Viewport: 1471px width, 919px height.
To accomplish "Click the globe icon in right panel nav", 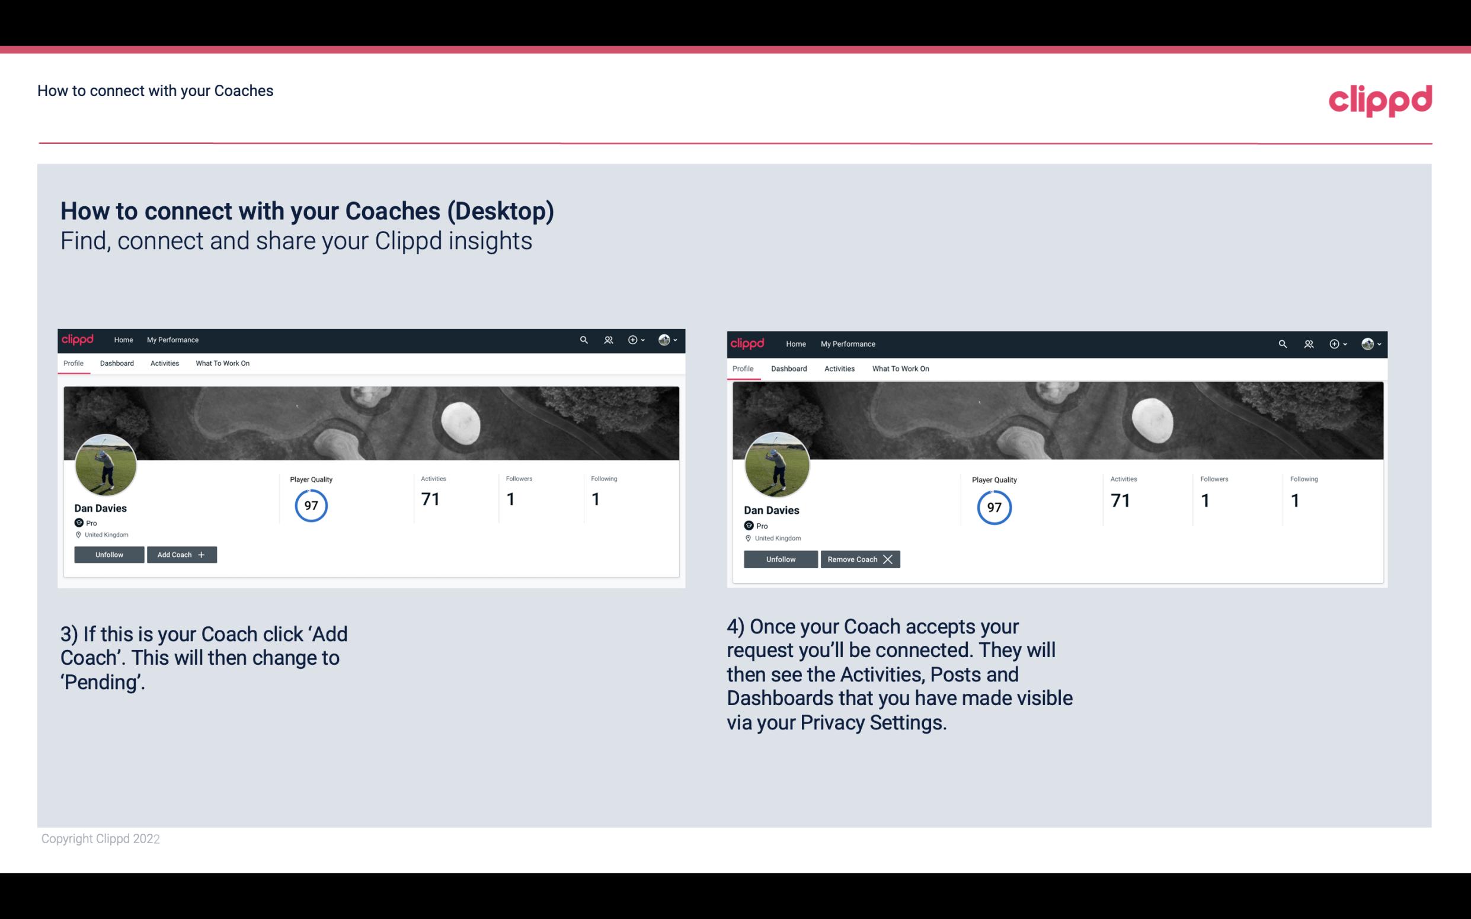I will click(1366, 343).
